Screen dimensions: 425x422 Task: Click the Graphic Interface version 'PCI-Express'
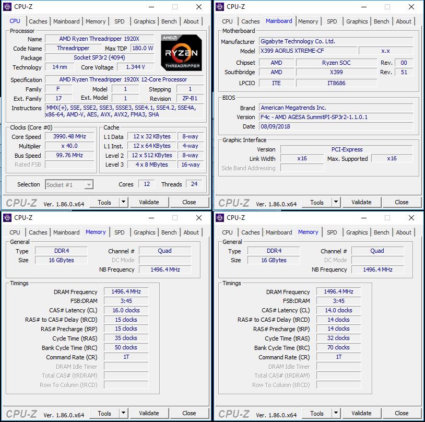click(x=347, y=149)
